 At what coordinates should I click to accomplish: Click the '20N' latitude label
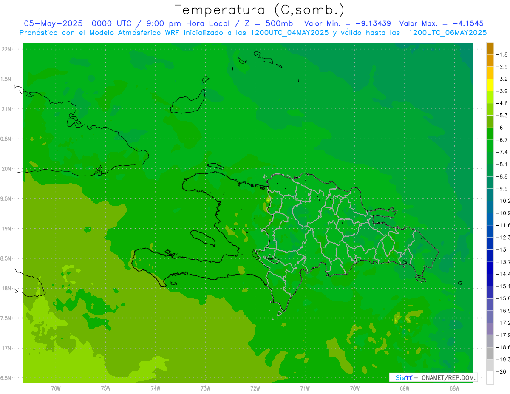point(6,169)
